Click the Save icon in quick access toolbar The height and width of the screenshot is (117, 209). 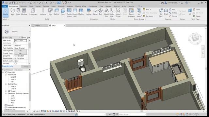point(13,3)
